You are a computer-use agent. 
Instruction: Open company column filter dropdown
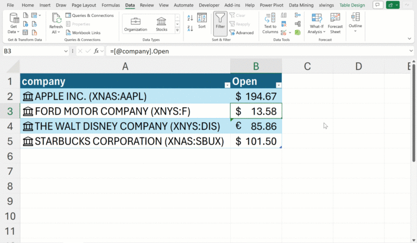click(227, 85)
